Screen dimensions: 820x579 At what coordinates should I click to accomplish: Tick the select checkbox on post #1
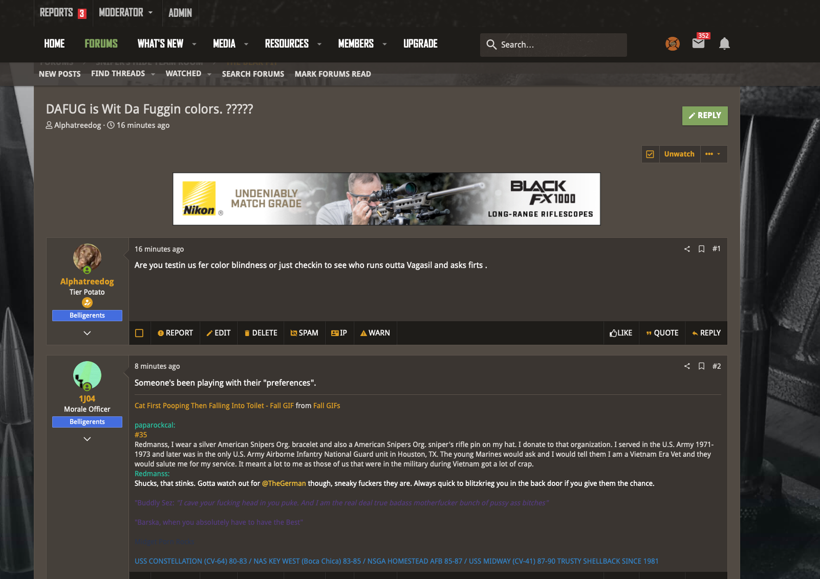[139, 333]
